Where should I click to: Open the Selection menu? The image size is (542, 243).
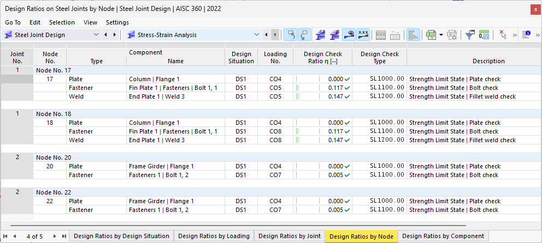coord(62,22)
